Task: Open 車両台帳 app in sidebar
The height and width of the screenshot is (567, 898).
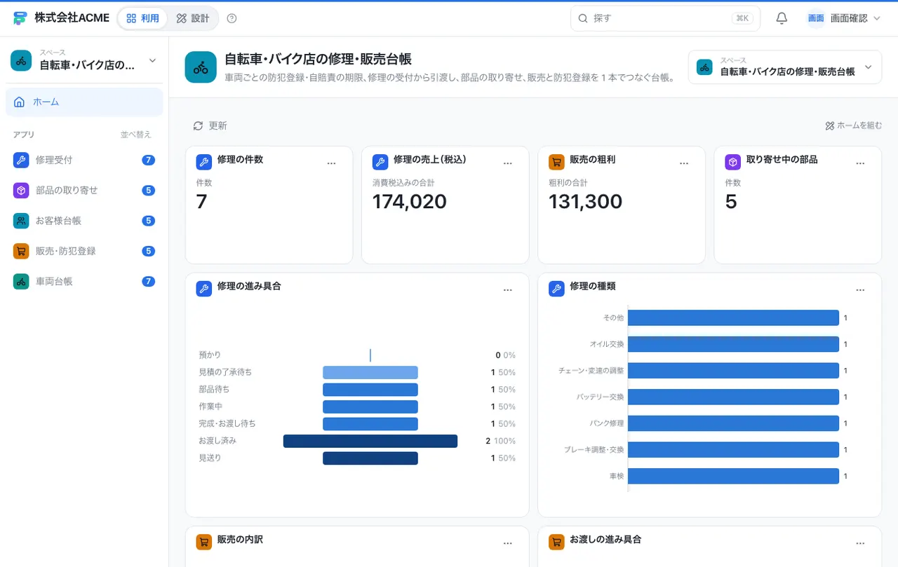Action: click(x=84, y=281)
